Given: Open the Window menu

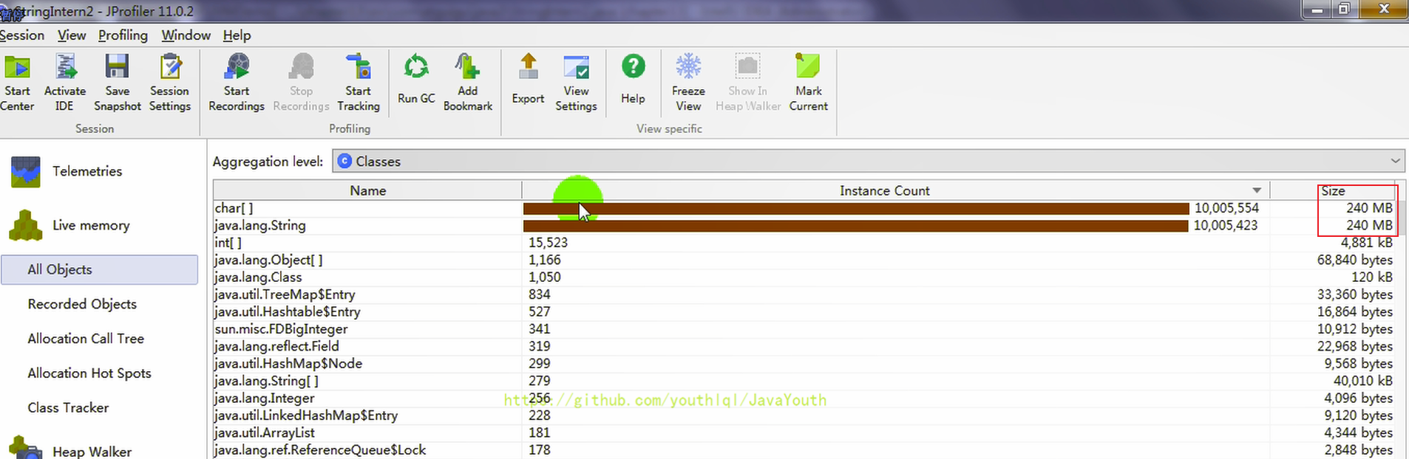Looking at the screenshot, I should click(186, 35).
